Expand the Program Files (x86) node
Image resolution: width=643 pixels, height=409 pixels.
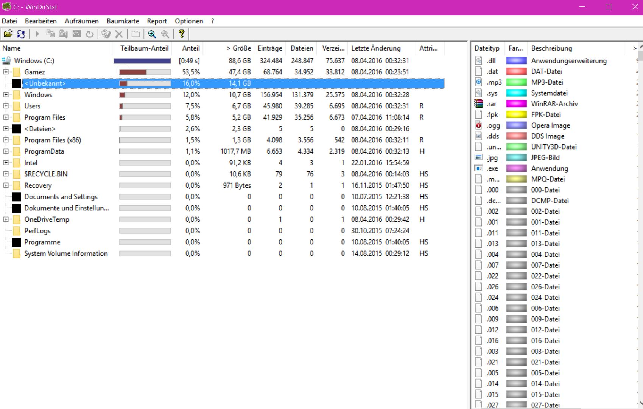[6, 140]
